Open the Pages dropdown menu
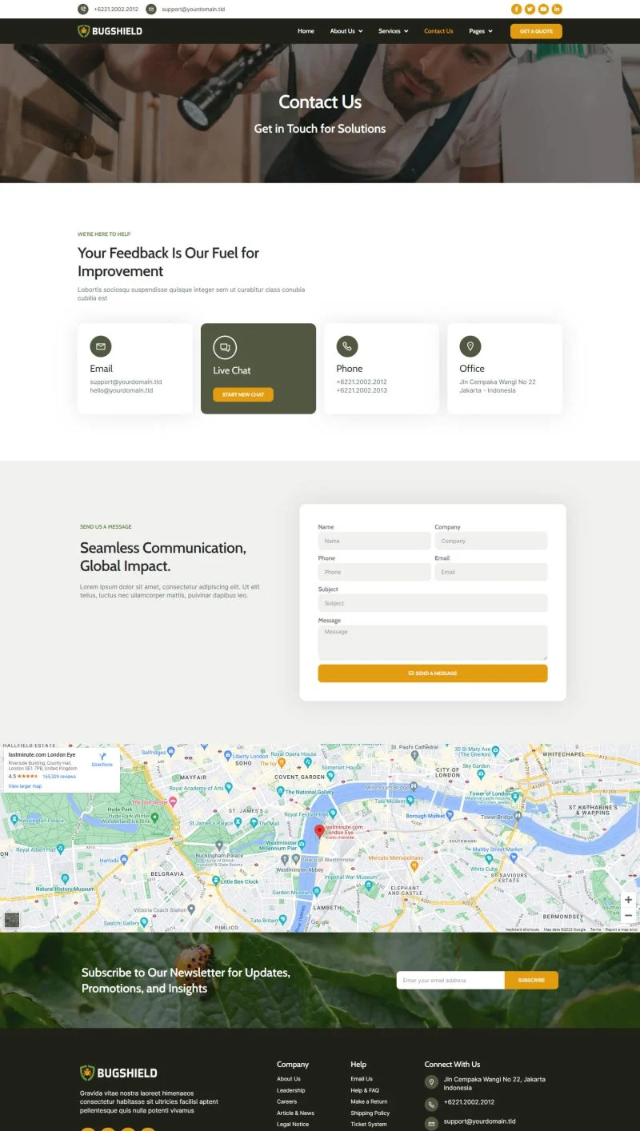Viewport: 640px width, 1131px height. (x=481, y=31)
